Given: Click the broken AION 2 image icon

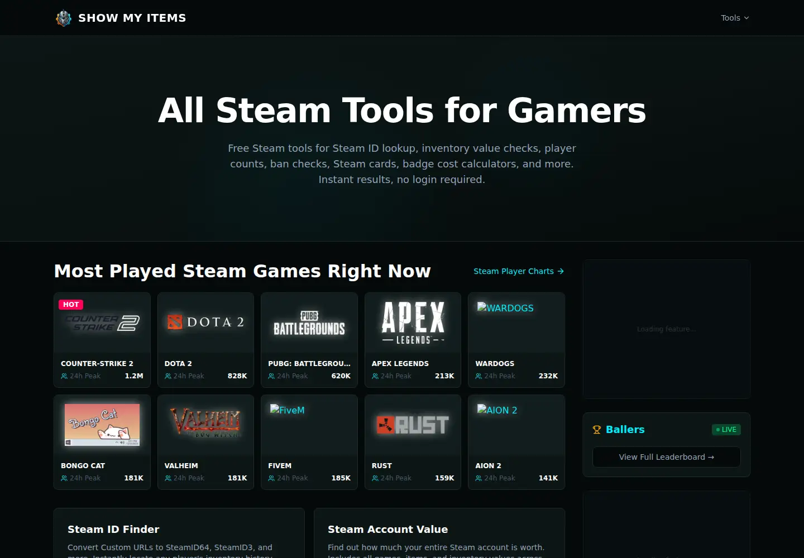Looking at the screenshot, I should [482, 410].
